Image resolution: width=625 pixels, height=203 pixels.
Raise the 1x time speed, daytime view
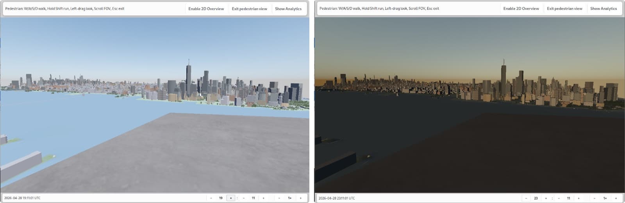[300, 198]
